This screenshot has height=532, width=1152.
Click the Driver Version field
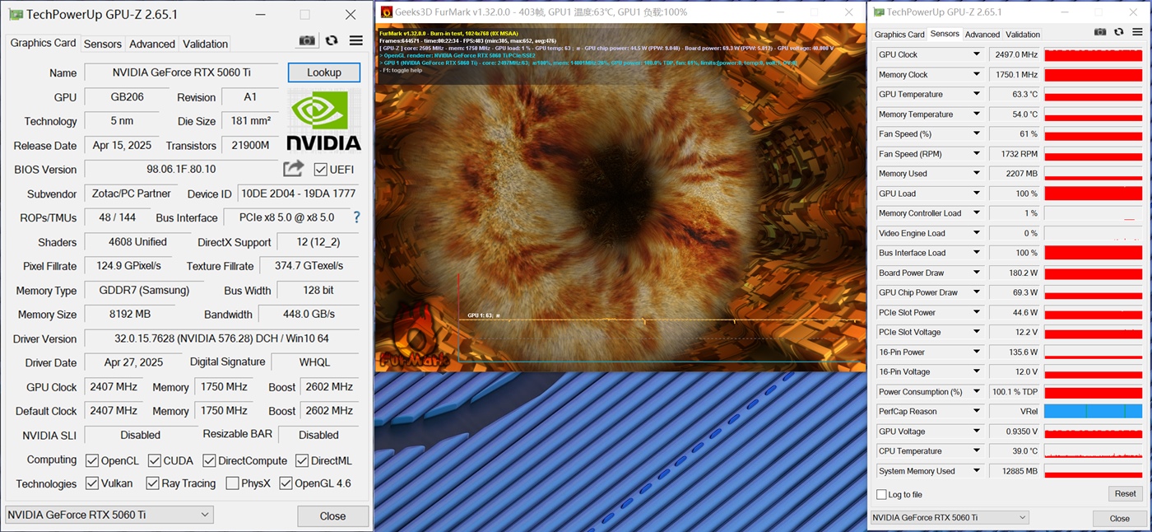[x=221, y=338]
